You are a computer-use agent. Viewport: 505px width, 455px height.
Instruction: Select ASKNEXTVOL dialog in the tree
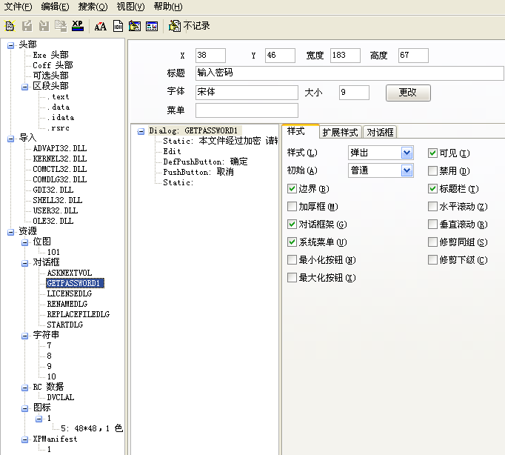point(70,273)
